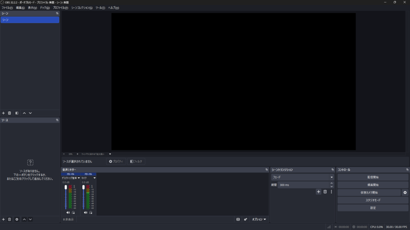Image resolution: width=410 pixels, height=230 pixels.
Task: Mute マイク speaker icon
Action: [86, 212]
